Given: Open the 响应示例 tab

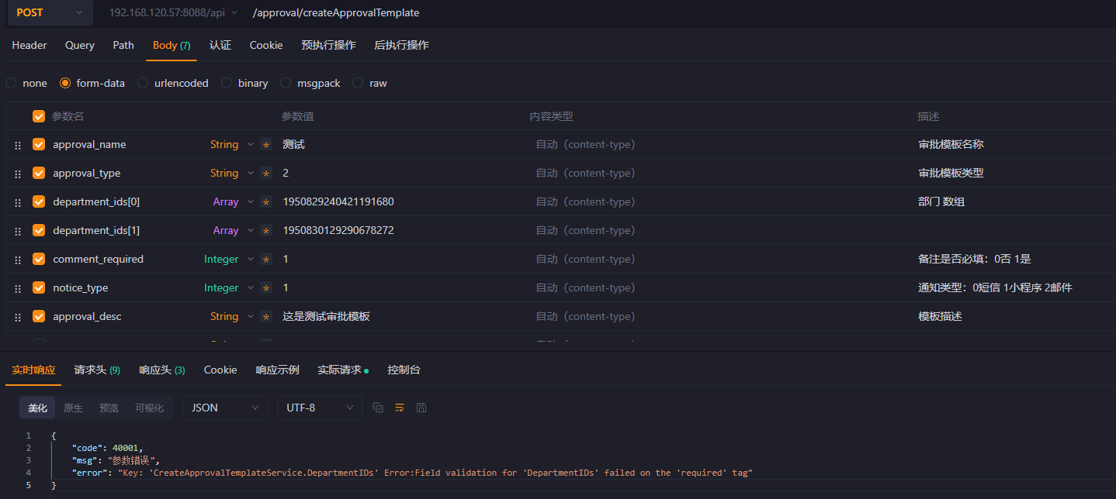Looking at the screenshot, I should [277, 370].
